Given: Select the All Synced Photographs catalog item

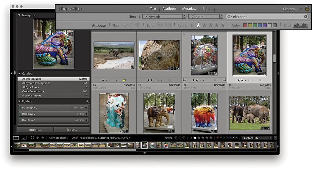Looking at the screenshot, I should tap(36, 83).
